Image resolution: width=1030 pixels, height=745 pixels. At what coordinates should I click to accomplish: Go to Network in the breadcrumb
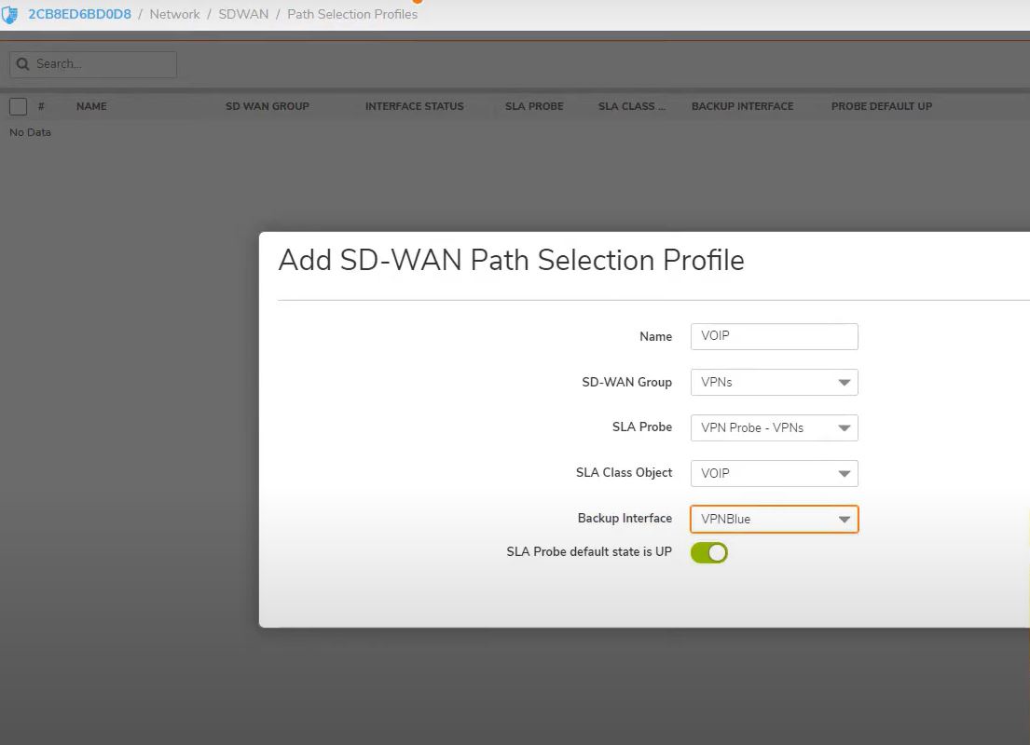[174, 15]
